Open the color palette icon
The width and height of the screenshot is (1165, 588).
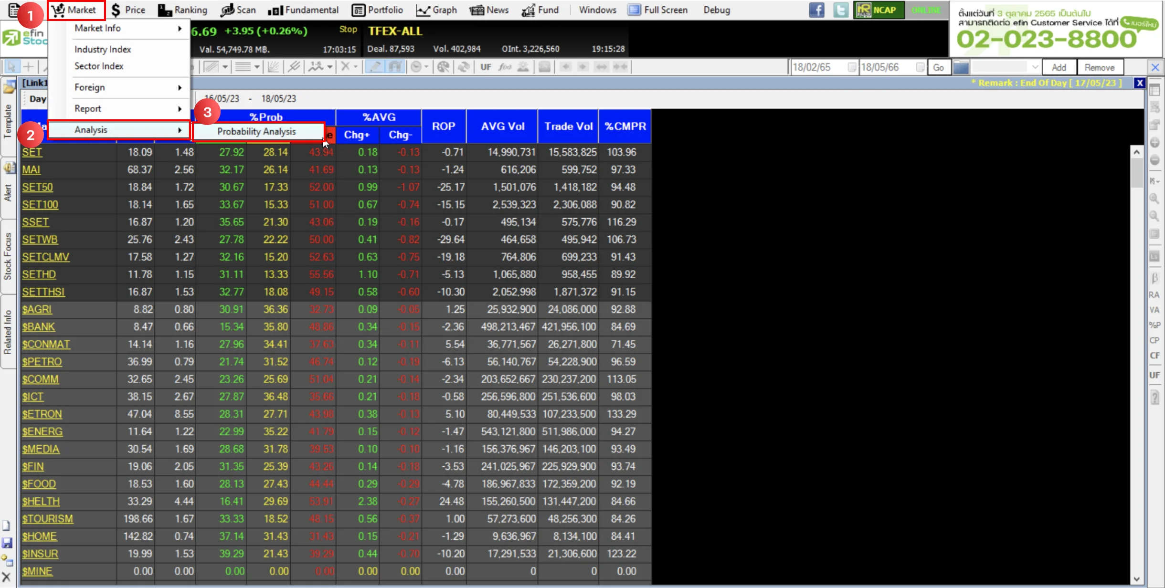coord(443,67)
